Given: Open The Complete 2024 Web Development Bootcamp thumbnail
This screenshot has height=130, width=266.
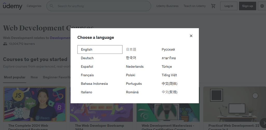Looking at the screenshot, I should pyautogui.click(x=34, y=104).
